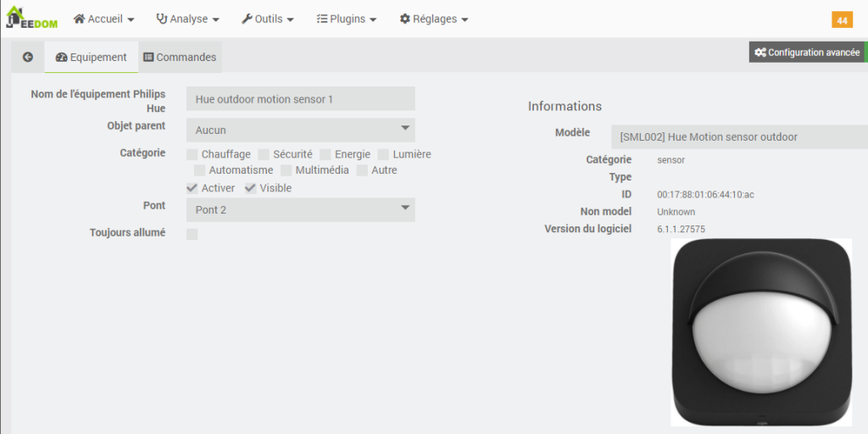Toggle the Autre category checkbox
The height and width of the screenshot is (434, 868).
coord(362,170)
